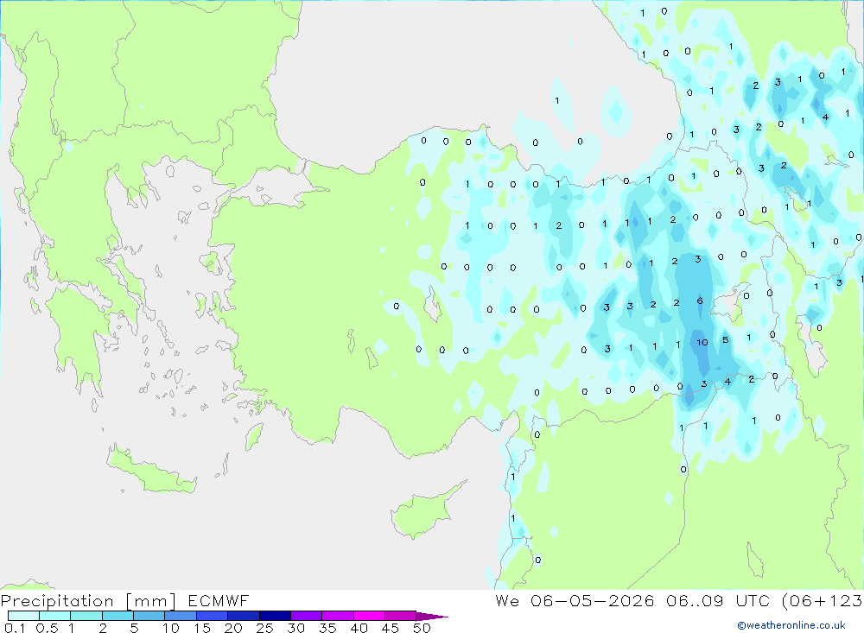Pick the 15–20 mm legend color swatch

point(213,616)
